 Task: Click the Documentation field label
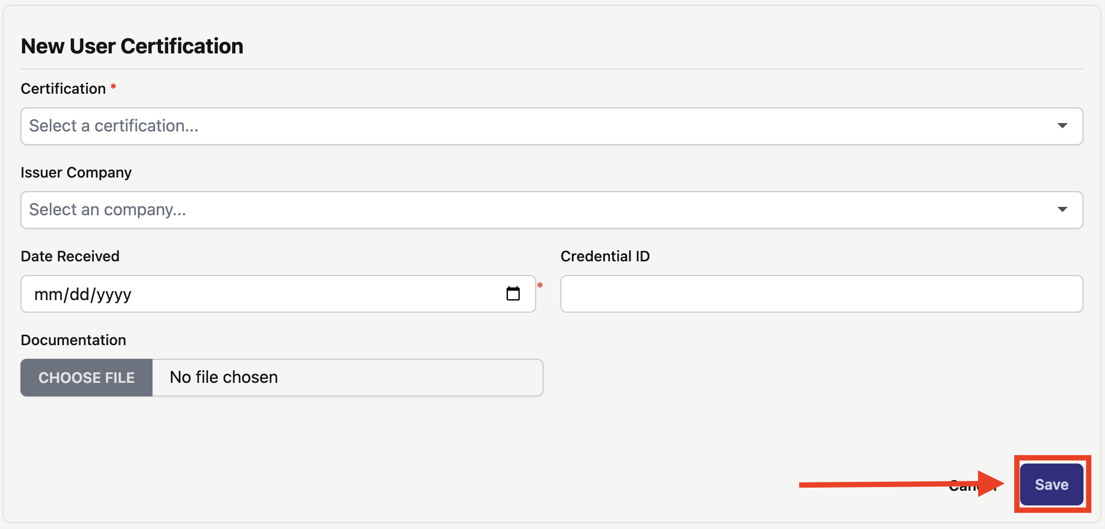point(73,340)
